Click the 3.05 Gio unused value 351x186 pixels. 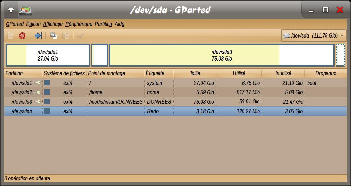click(294, 111)
